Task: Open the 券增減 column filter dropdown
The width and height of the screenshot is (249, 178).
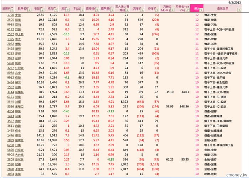Action: tap(157, 10)
